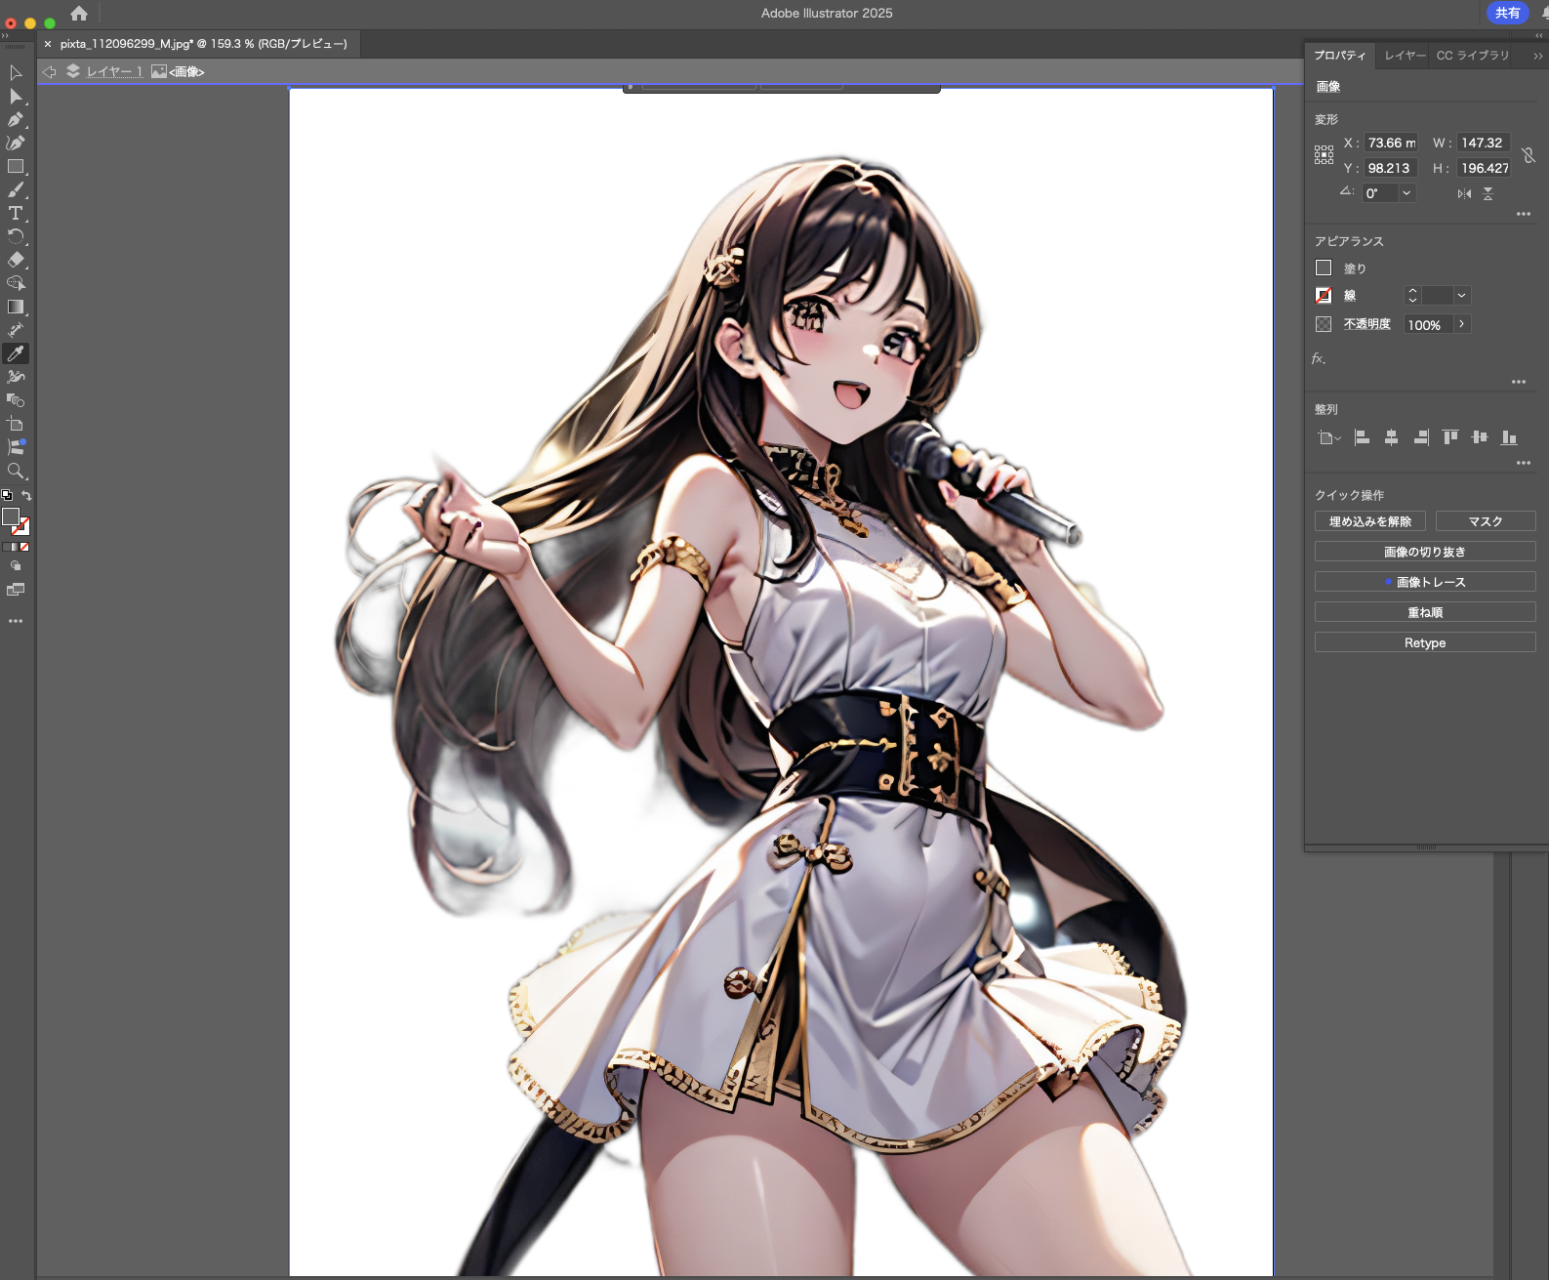
Task: Select the Direct Selection tool
Action: coord(16,97)
